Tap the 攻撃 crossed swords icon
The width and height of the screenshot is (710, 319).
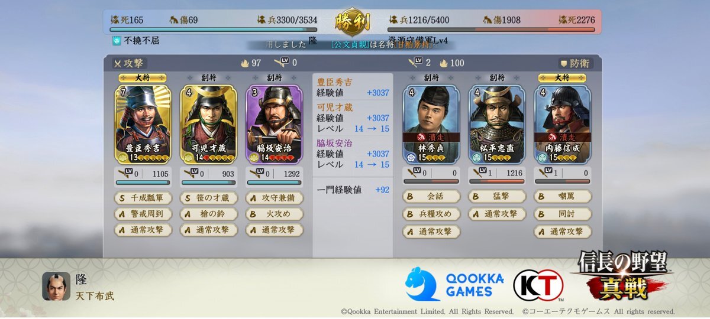[x=117, y=63]
